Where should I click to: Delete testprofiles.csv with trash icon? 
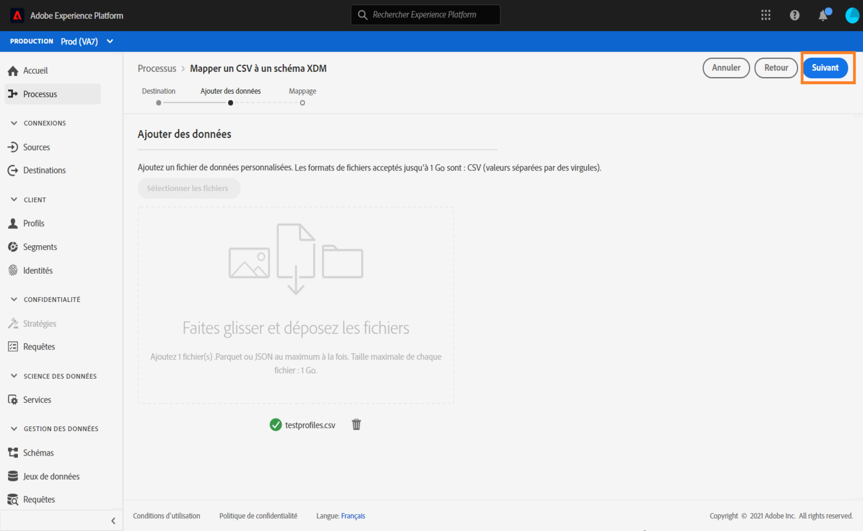point(356,424)
